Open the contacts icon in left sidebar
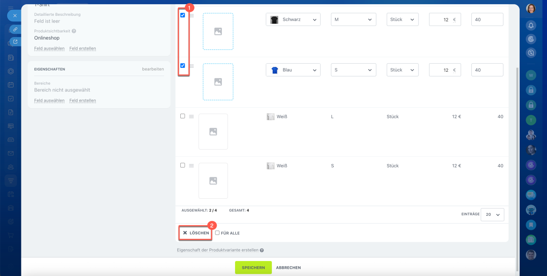This screenshot has width=547, height=276. pos(11,167)
